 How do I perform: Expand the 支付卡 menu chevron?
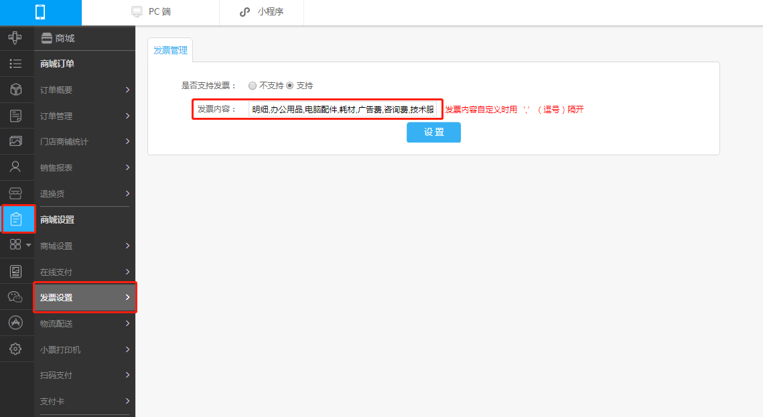[x=127, y=401]
